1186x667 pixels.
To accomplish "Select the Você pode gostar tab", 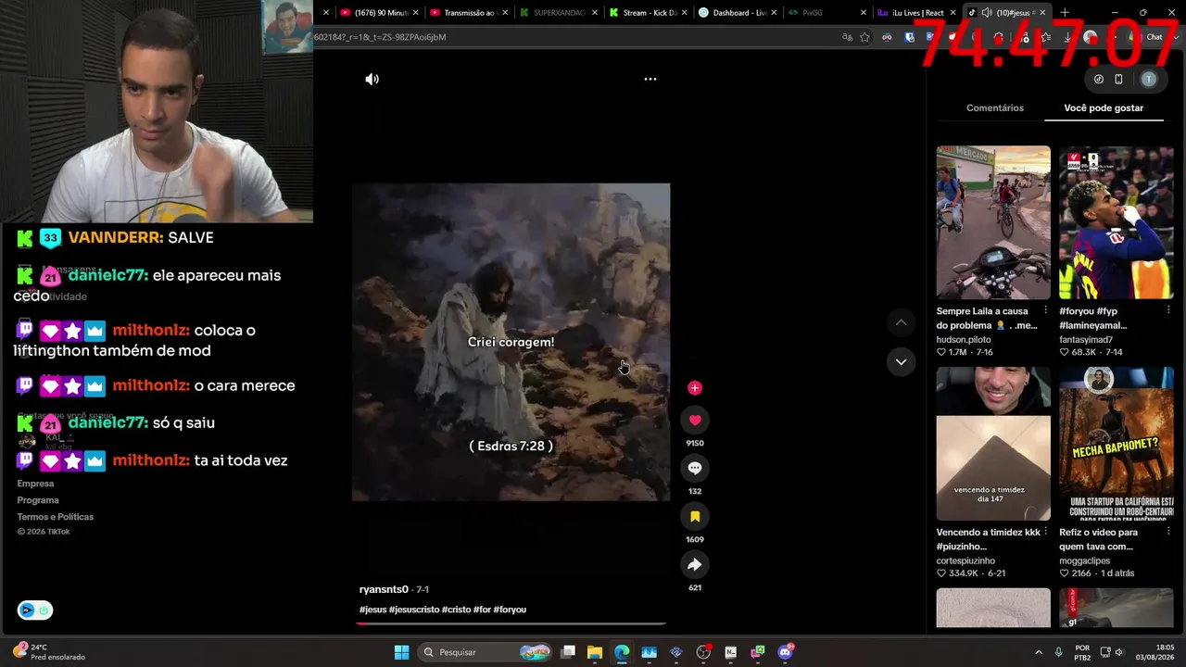I will (1104, 108).
